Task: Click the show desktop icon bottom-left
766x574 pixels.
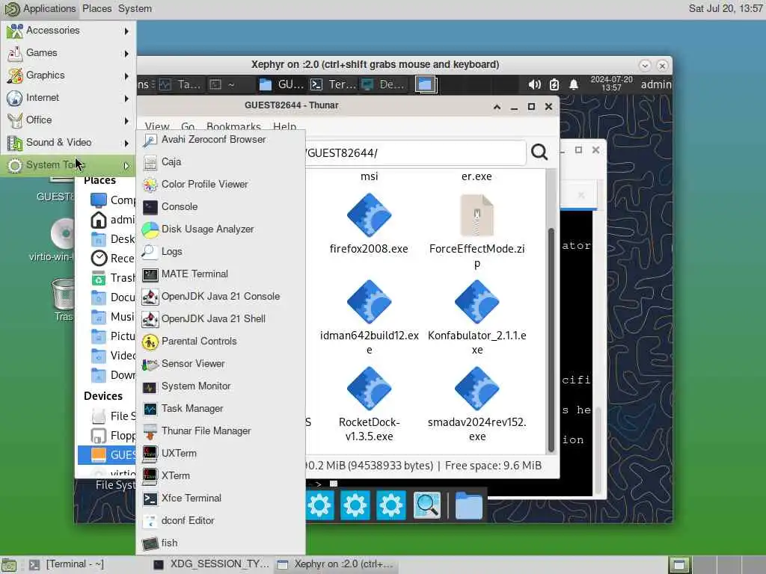Action: coord(9,565)
